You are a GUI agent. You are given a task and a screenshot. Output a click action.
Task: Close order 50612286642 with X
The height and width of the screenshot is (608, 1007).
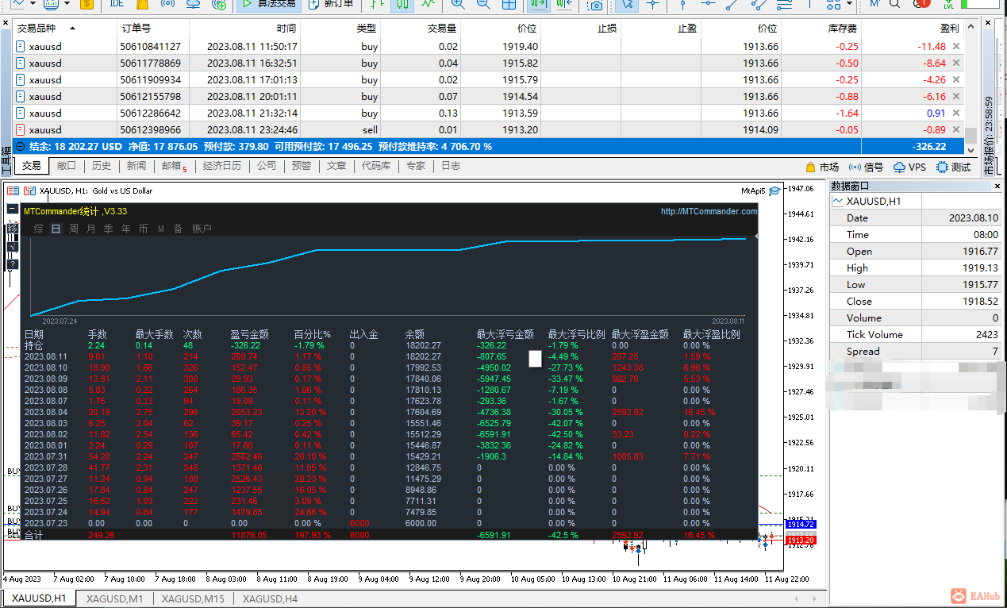point(956,114)
